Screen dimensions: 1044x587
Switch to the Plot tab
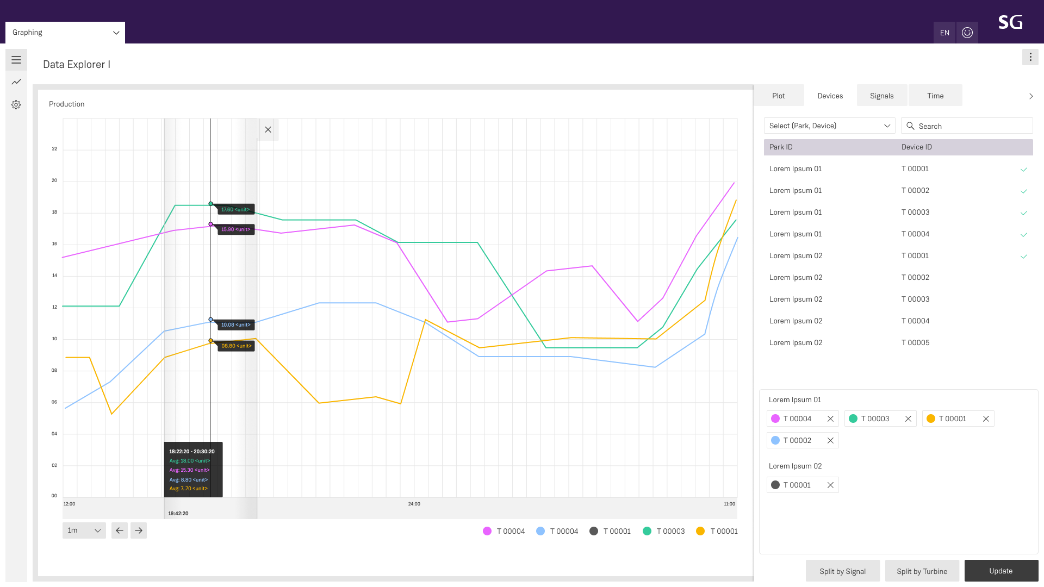tap(779, 96)
